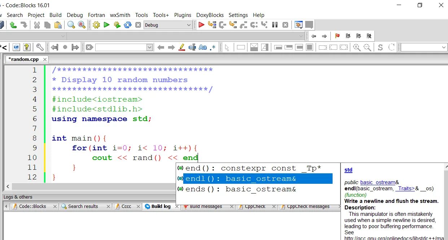
Task: Click the editor horizontal scrollbar left arrow
Action: (x=8, y=187)
